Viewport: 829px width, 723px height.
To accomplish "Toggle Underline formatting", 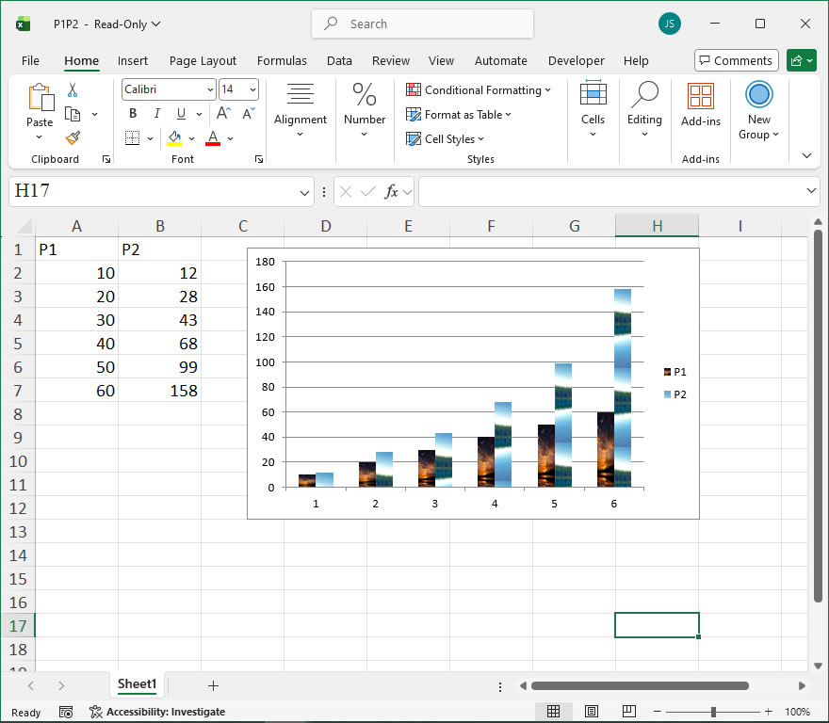I will [x=180, y=113].
